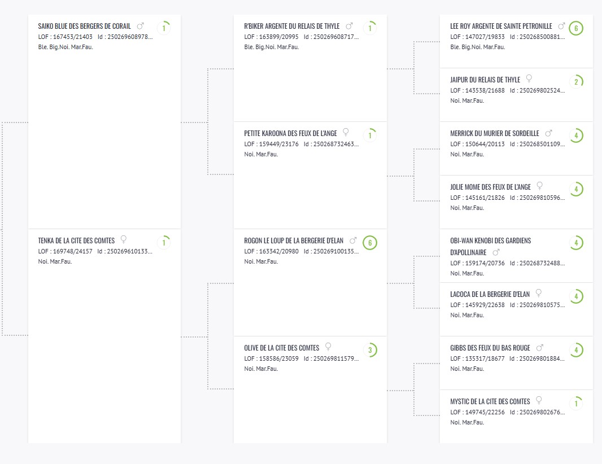The height and width of the screenshot is (464, 602).
Task: Click the 1 badge on TENKA DE LA CITE
Action: click(x=164, y=243)
